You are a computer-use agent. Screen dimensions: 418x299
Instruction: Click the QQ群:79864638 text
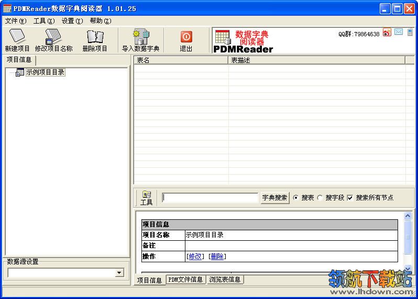click(359, 34)
